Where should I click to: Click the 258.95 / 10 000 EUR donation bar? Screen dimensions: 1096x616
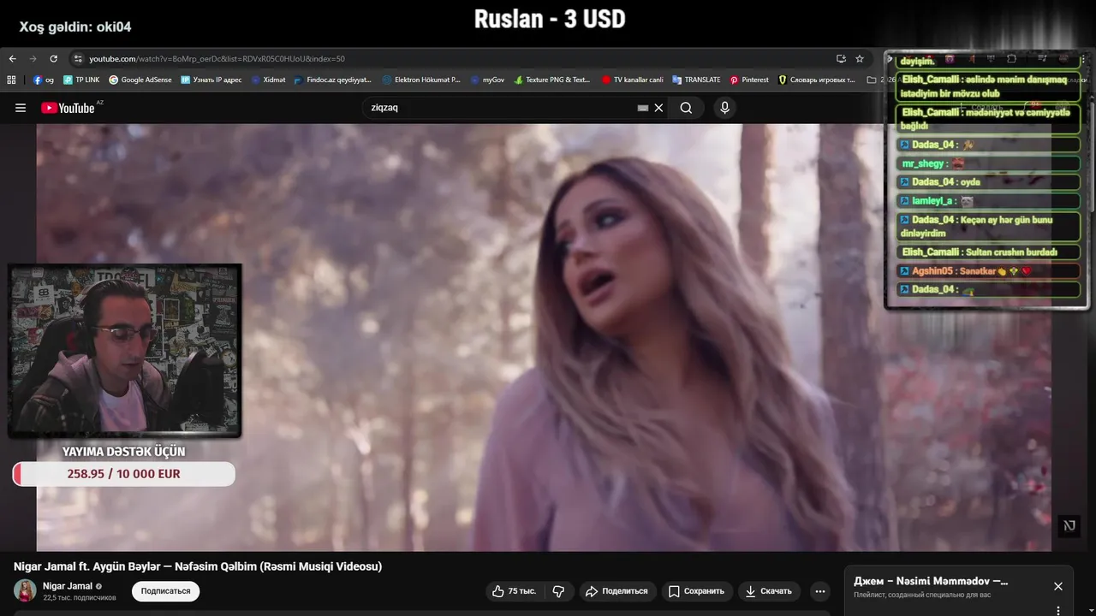click(x=124, y=474)
